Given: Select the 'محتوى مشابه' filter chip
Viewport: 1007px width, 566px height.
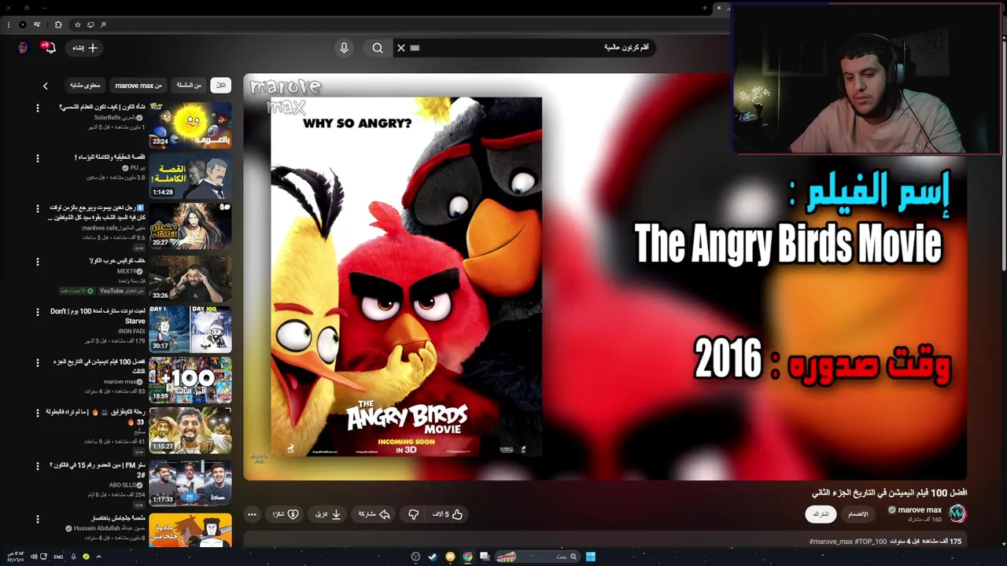Looking at the screenshot, I should (85, 85).
